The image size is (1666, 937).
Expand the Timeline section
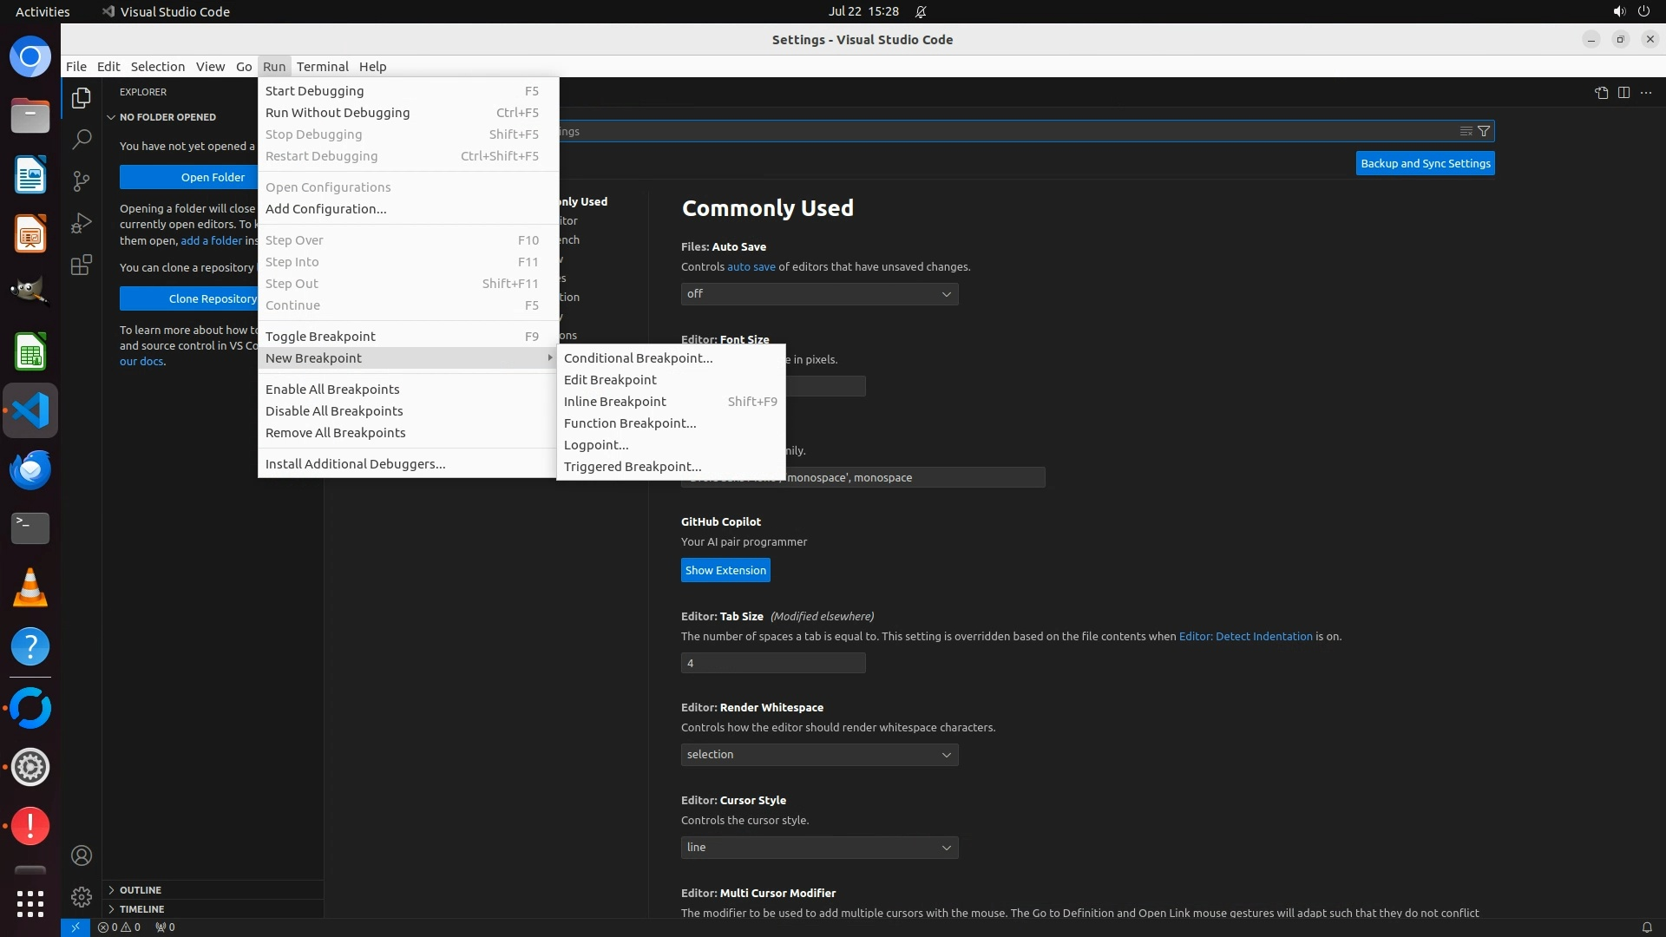[141, 909]
